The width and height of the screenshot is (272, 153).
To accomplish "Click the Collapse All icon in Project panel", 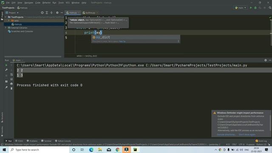I will coord(51,13).
